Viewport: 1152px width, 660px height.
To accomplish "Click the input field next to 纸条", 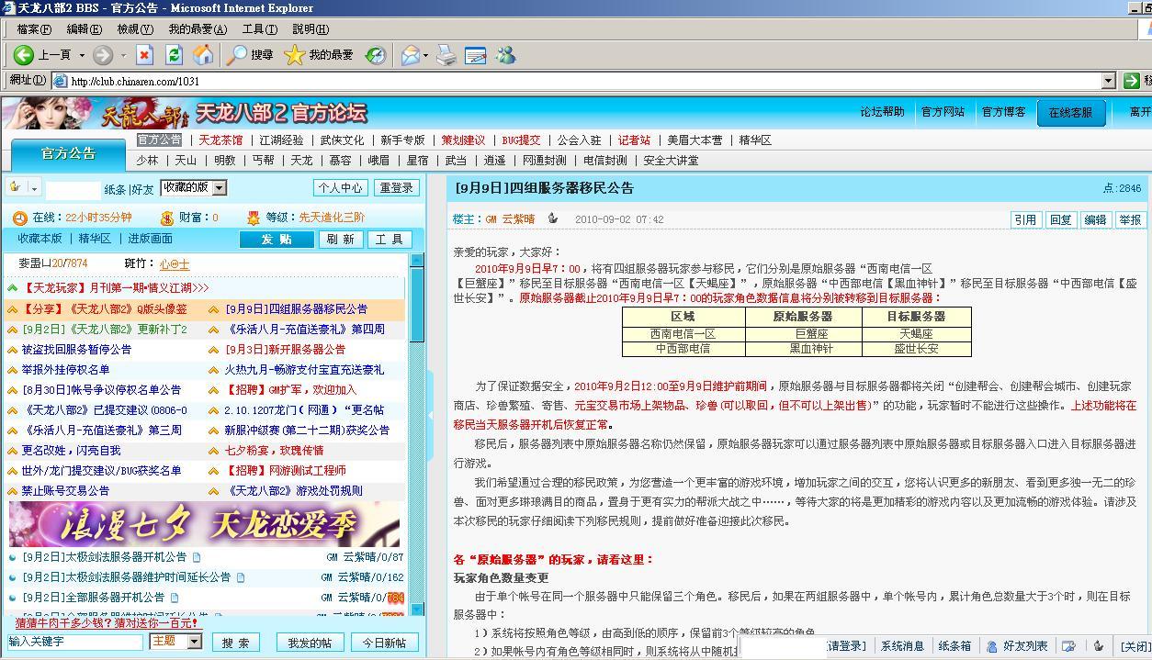I will (x=73, y=189).
